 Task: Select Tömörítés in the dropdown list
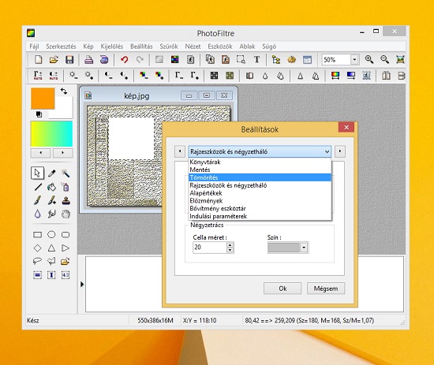260,177
